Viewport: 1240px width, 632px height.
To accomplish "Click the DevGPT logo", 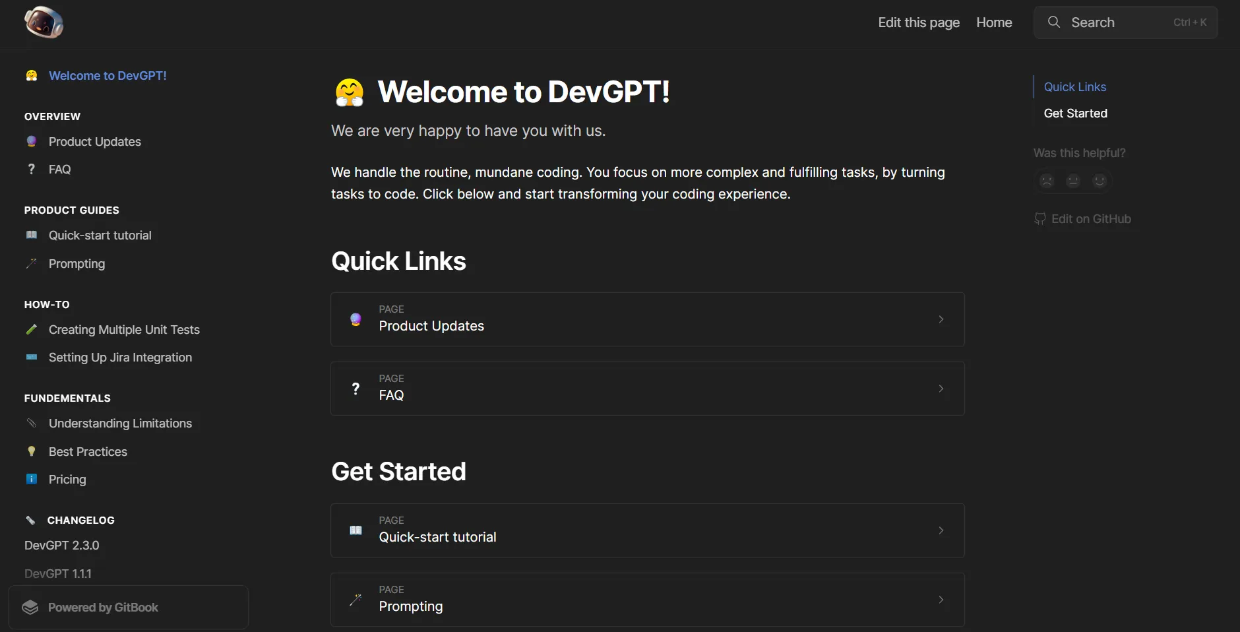I will click(x=44, y=22).
